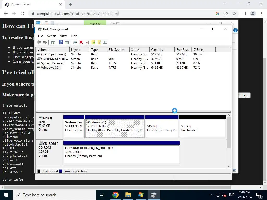Click the blue Primary partition legend swatch
This screenshot has width=267, height=200.
[x=60, y=171]
